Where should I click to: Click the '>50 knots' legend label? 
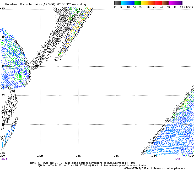[186, 7]
